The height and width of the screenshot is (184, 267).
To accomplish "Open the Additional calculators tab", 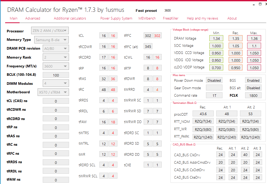I will [70, 18].
